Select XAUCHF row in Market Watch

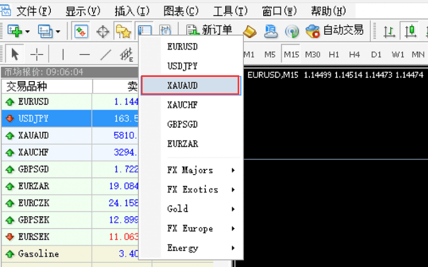(x=70, y=152)
